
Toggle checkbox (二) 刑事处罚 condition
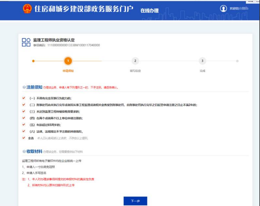coord(24,105)
